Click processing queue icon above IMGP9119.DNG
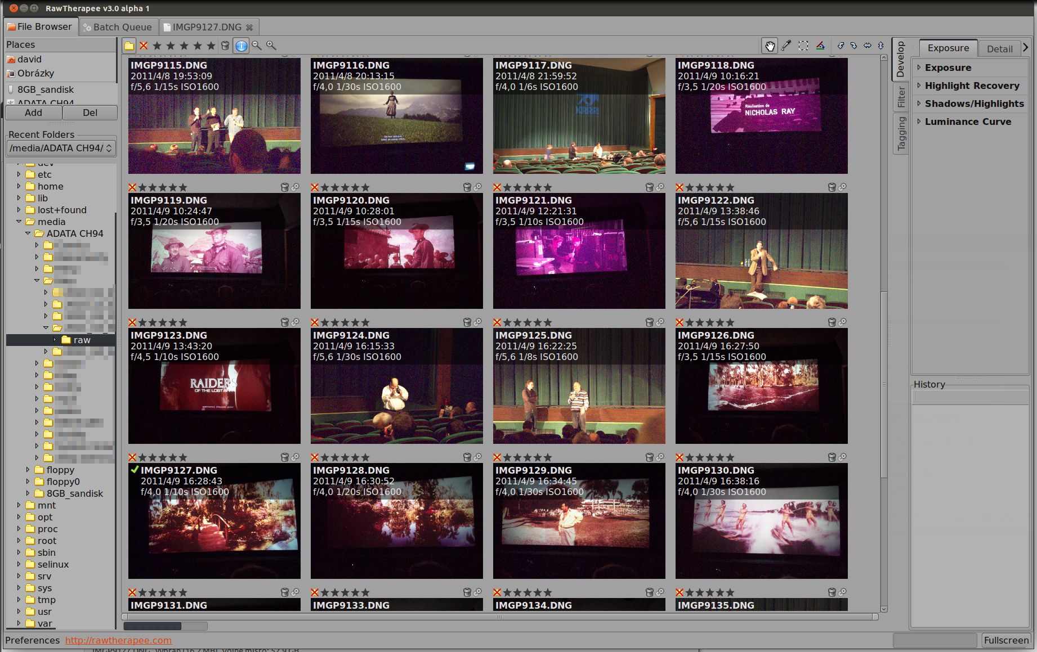Image resolution: width=1037 pixels, height=652 pixels. [296, 187]
